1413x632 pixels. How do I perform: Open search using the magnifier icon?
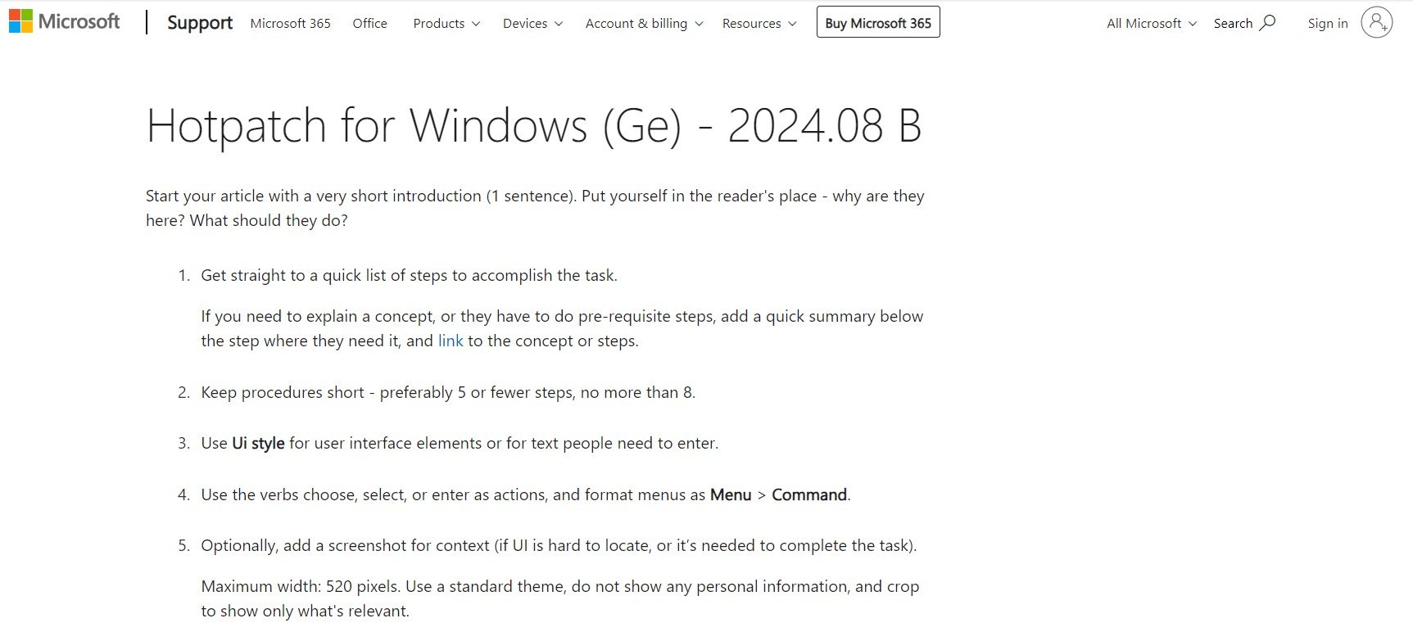(x=1268, y=22)
